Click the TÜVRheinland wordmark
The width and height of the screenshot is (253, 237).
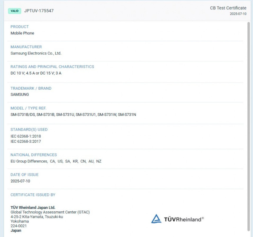[184, 219]
